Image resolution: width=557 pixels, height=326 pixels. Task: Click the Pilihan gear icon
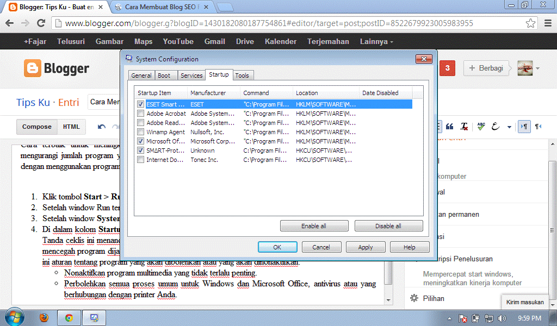414,298
